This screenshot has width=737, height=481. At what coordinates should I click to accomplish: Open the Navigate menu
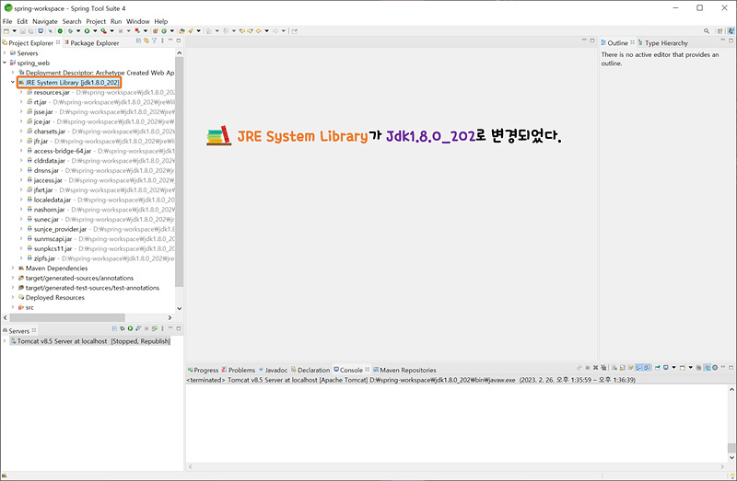tap(44, 21)
